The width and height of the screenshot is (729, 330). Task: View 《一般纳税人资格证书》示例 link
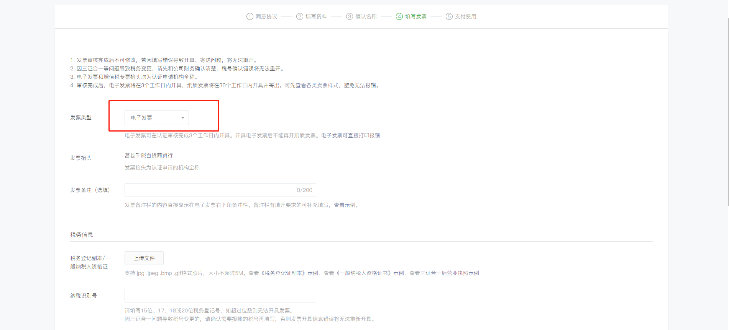tap(369, 273)
